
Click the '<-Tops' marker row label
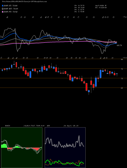click(x=125, y=17)
